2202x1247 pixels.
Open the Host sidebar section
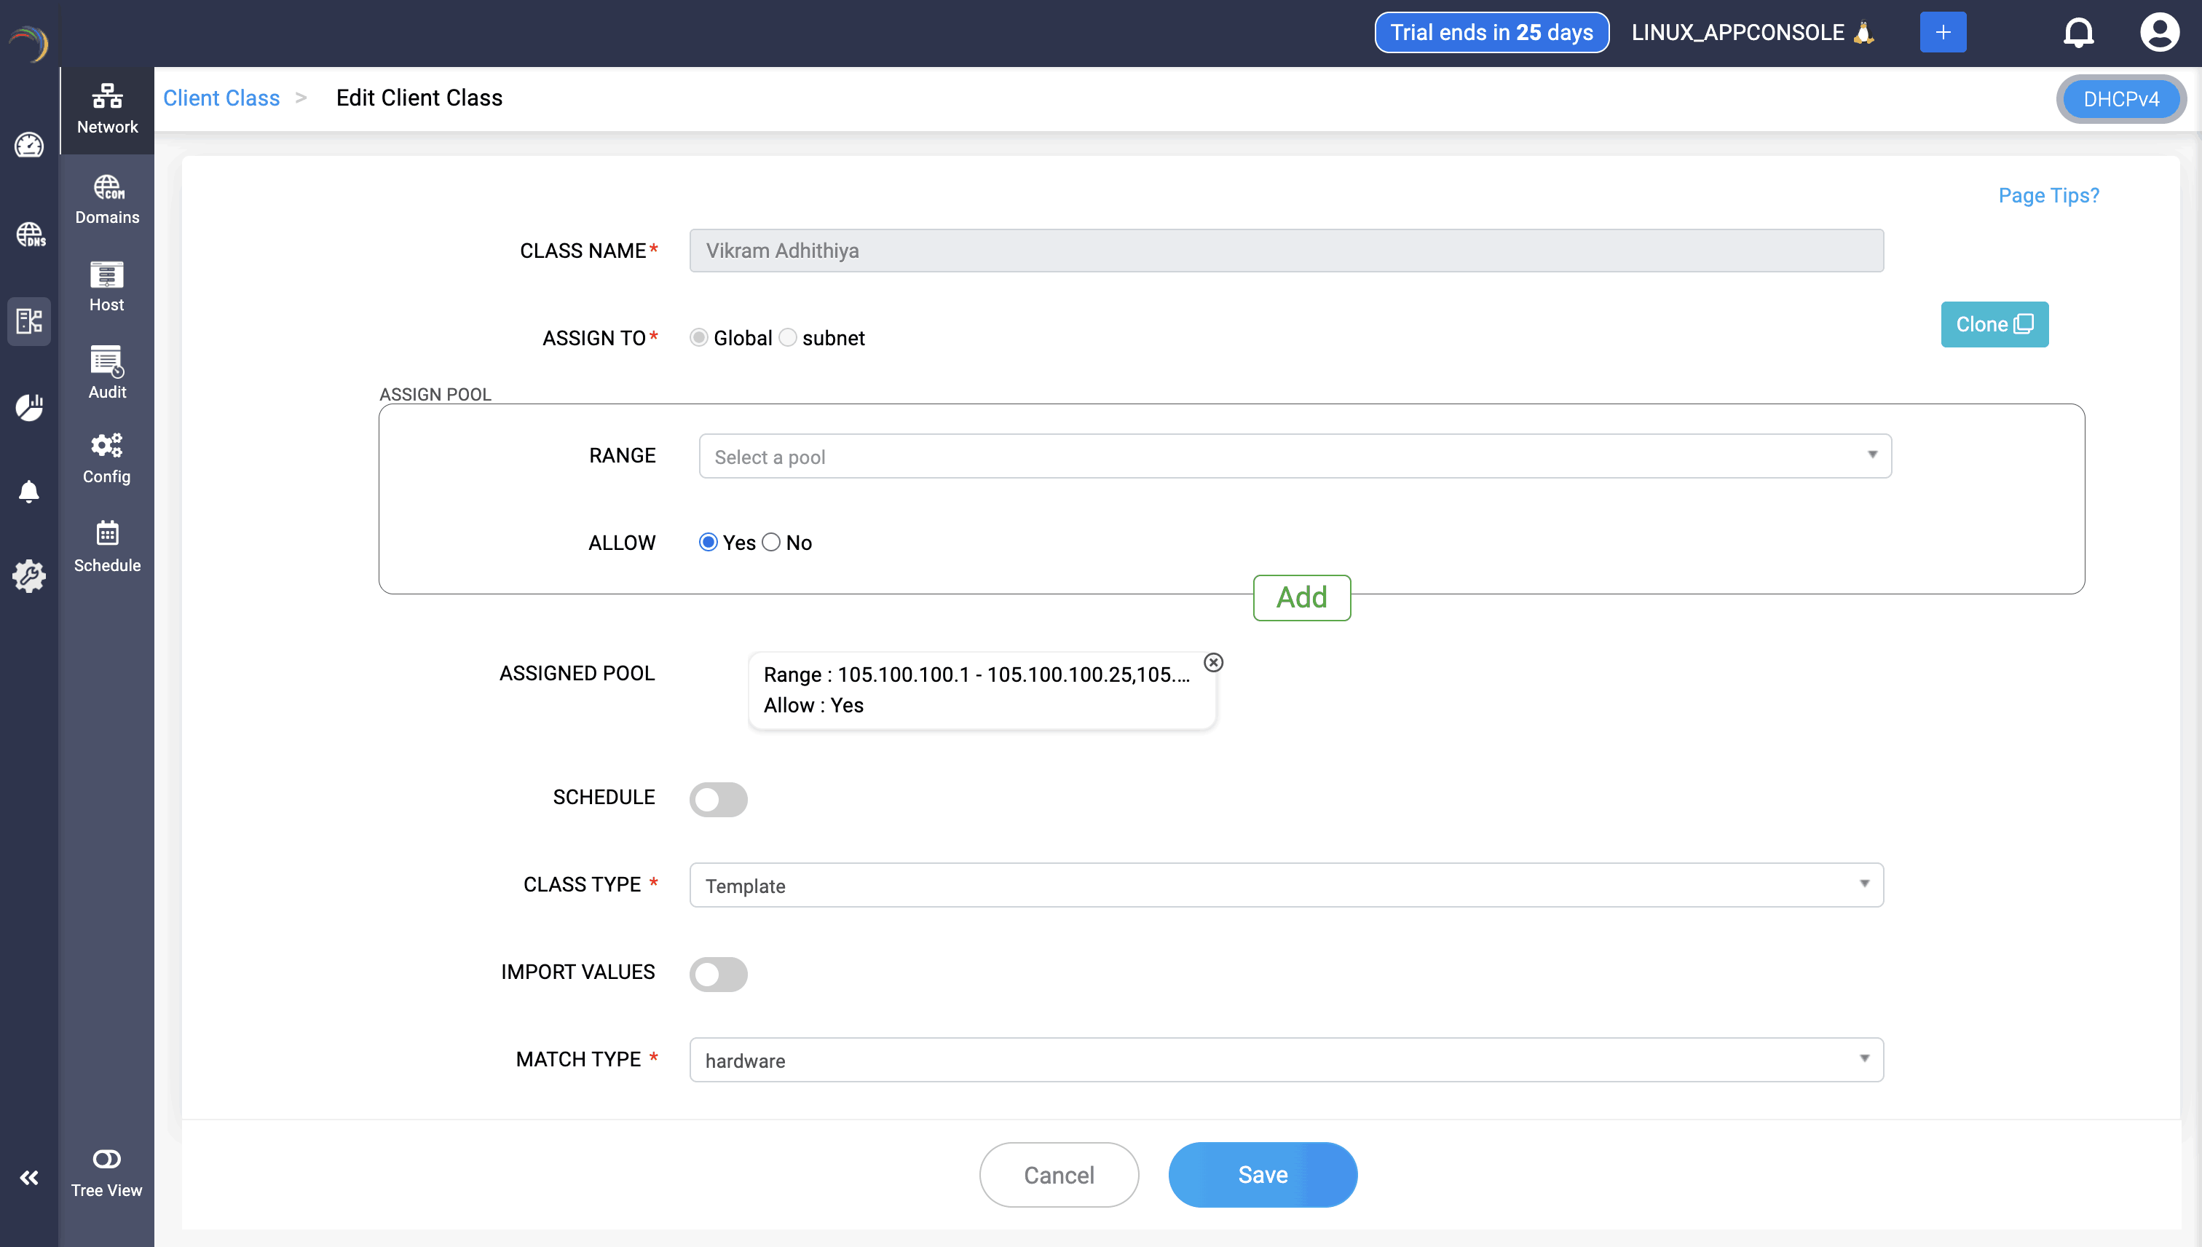[x=107, y=287]
